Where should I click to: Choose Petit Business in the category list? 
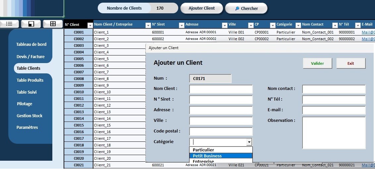click(x=221, y=156)
